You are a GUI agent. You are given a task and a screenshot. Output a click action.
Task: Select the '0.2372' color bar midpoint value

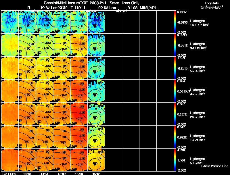coord(182,114)
